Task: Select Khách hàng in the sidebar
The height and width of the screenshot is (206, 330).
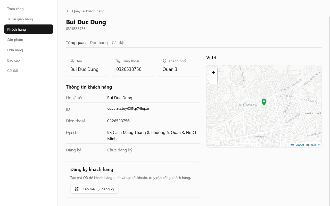Action: tap(16, 29)
